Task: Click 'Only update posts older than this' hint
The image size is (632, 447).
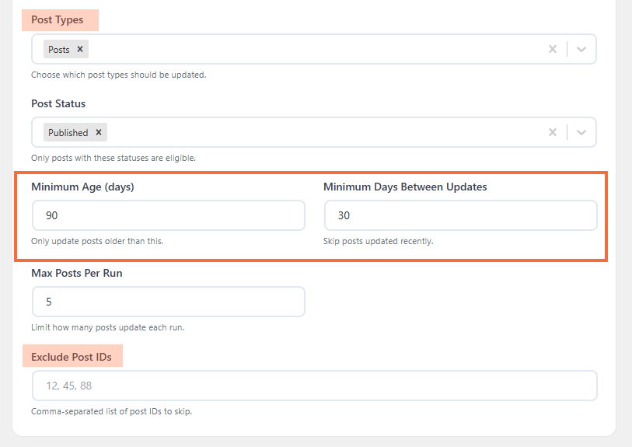Action: [97, 241]
